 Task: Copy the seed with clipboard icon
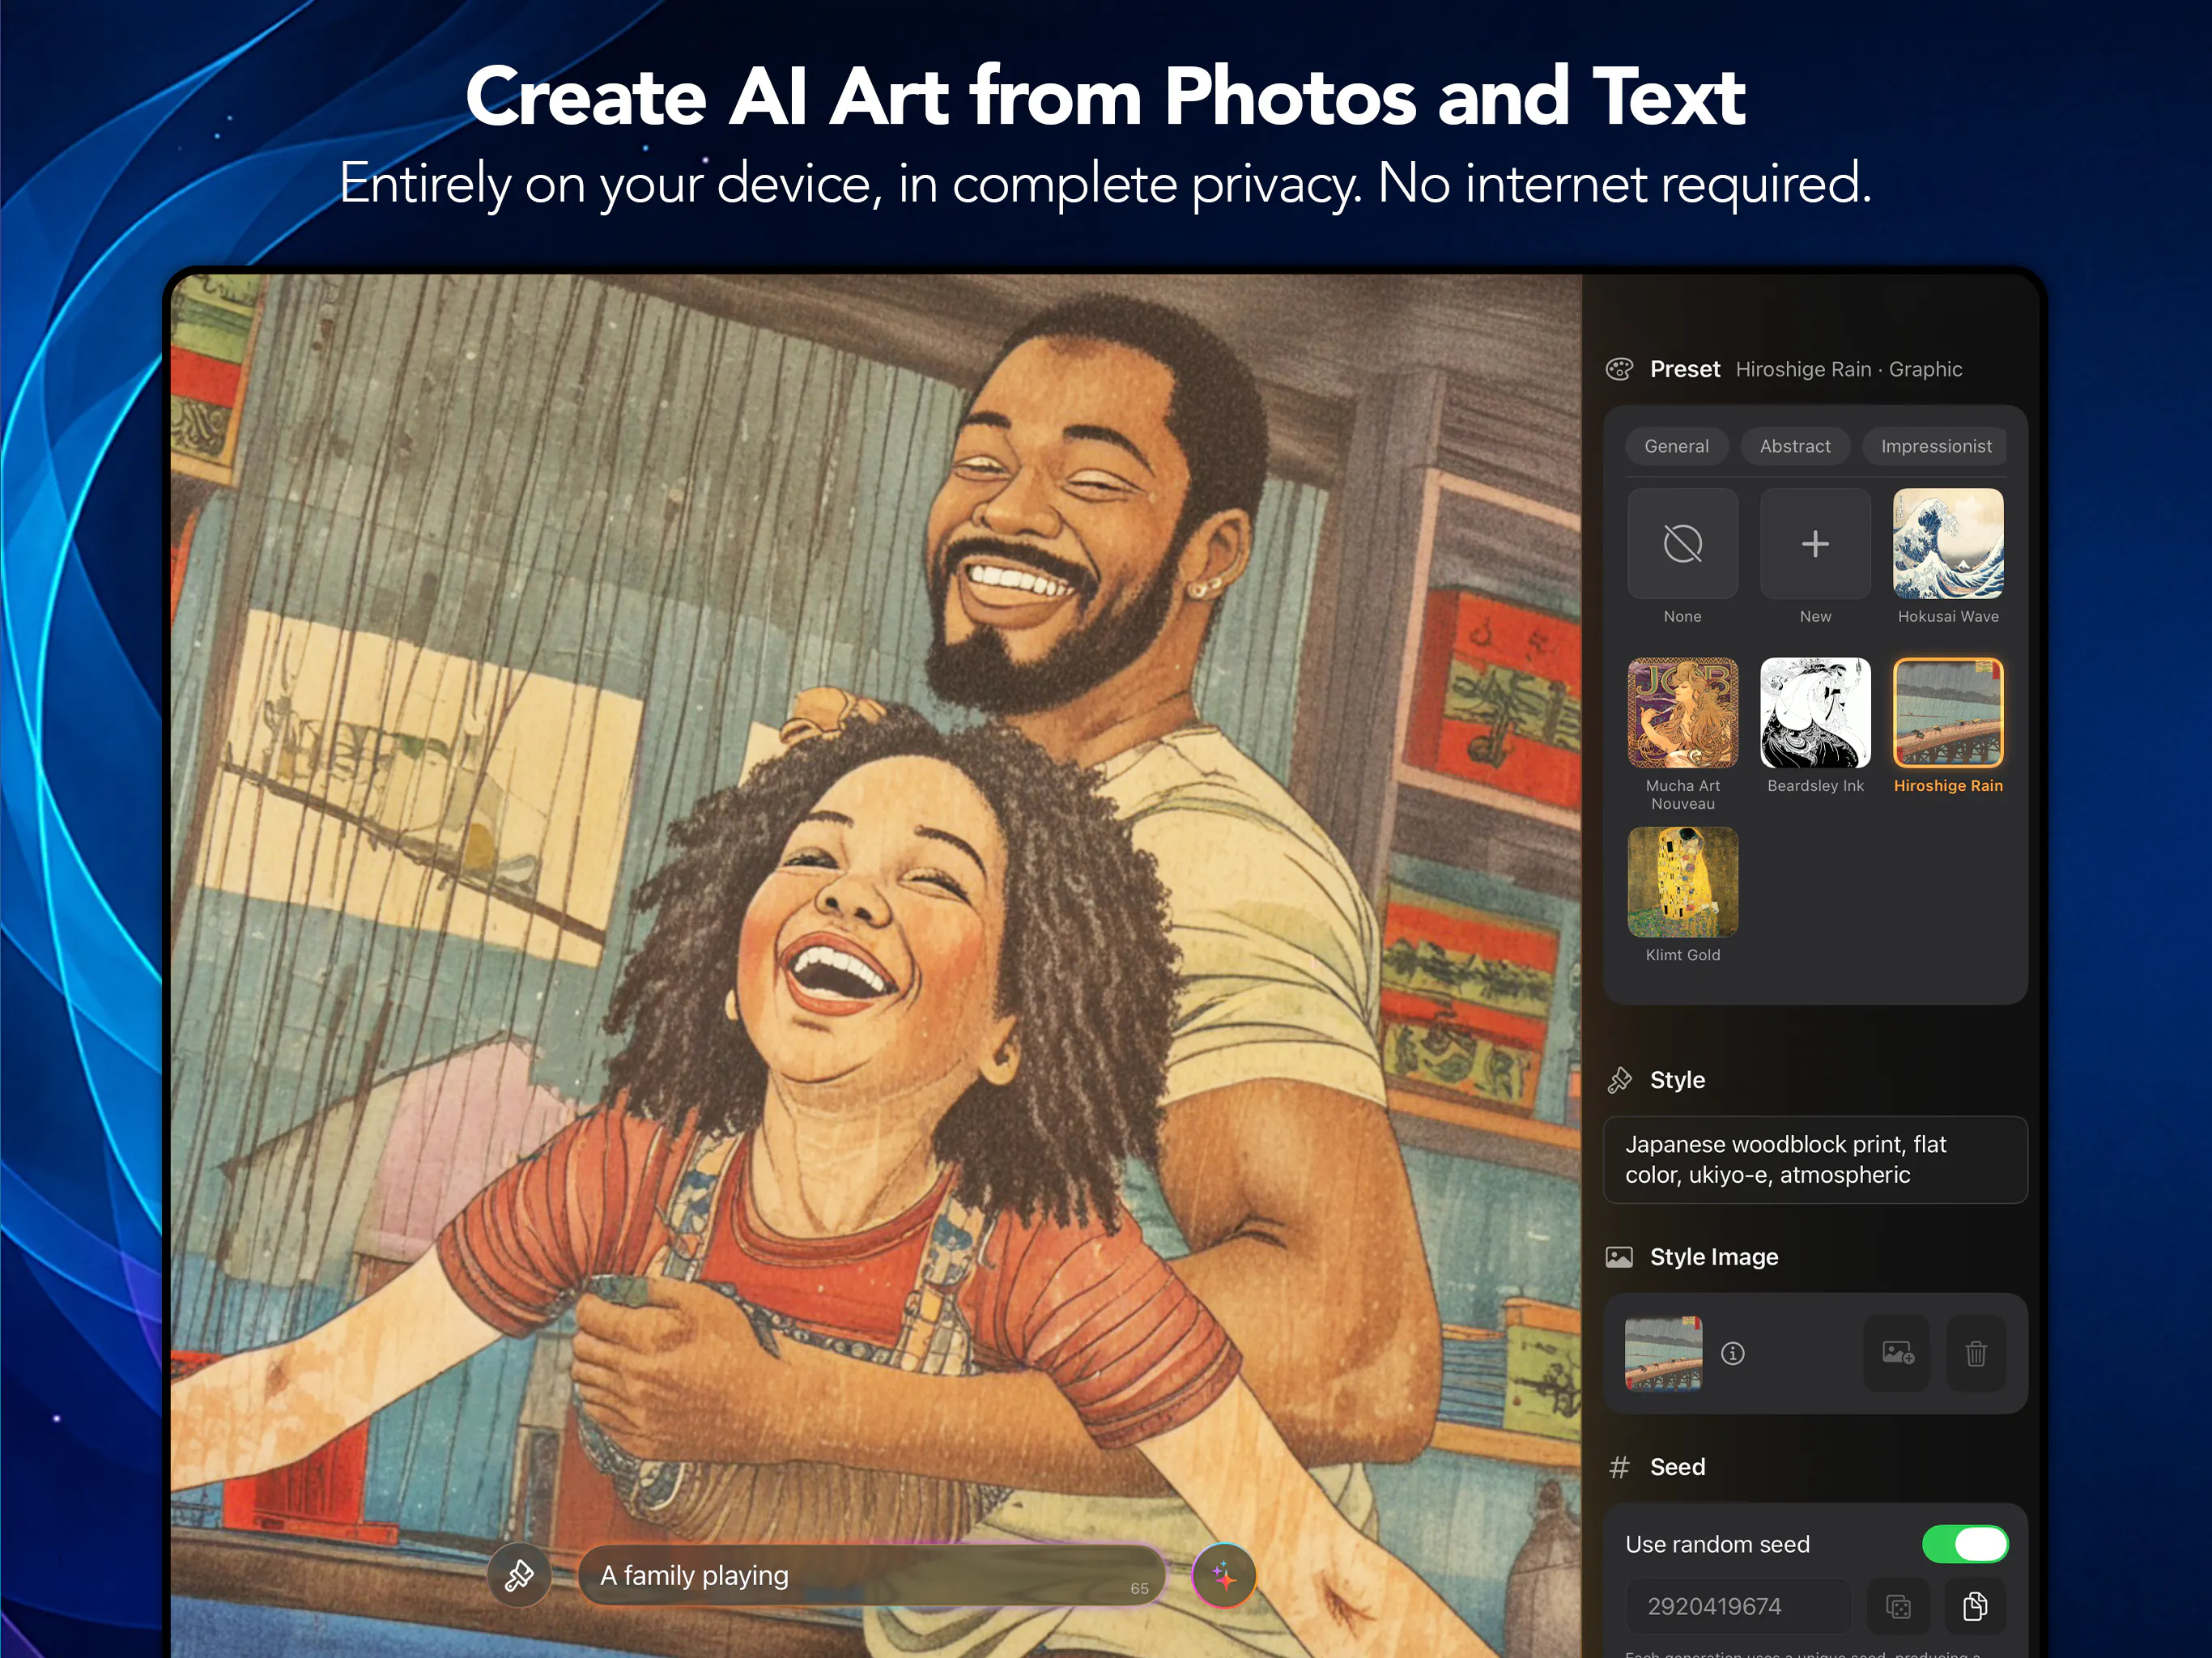tap(1976, 1606)
